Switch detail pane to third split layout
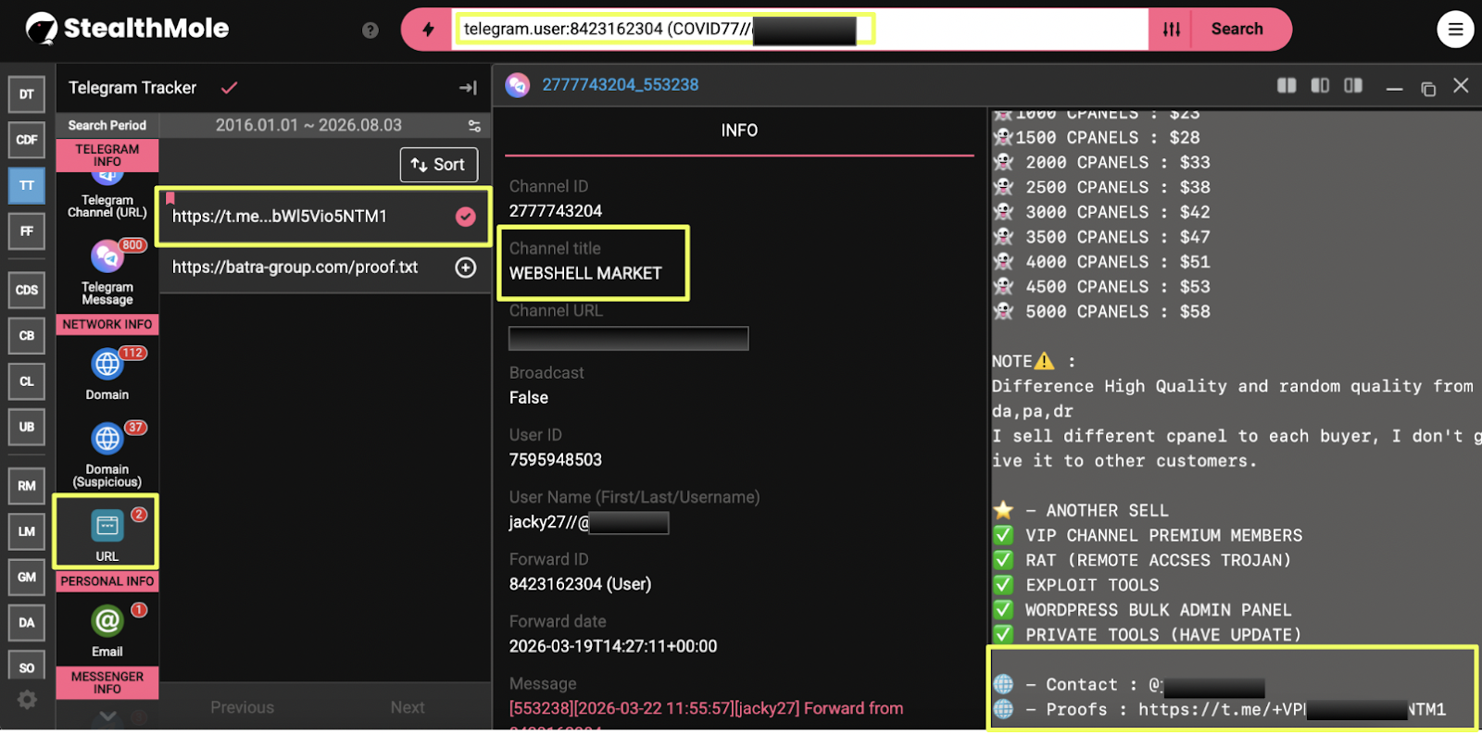 pos(1353,85)
